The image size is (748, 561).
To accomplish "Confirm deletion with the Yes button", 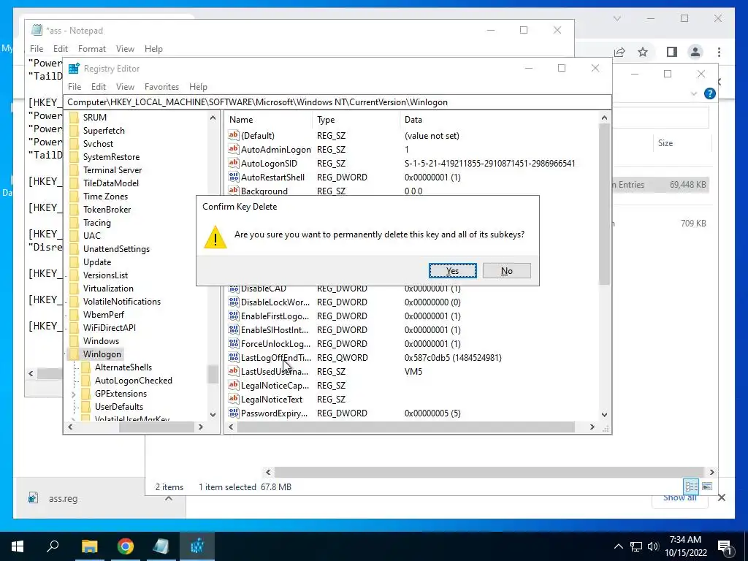I will tap(452, 271).
